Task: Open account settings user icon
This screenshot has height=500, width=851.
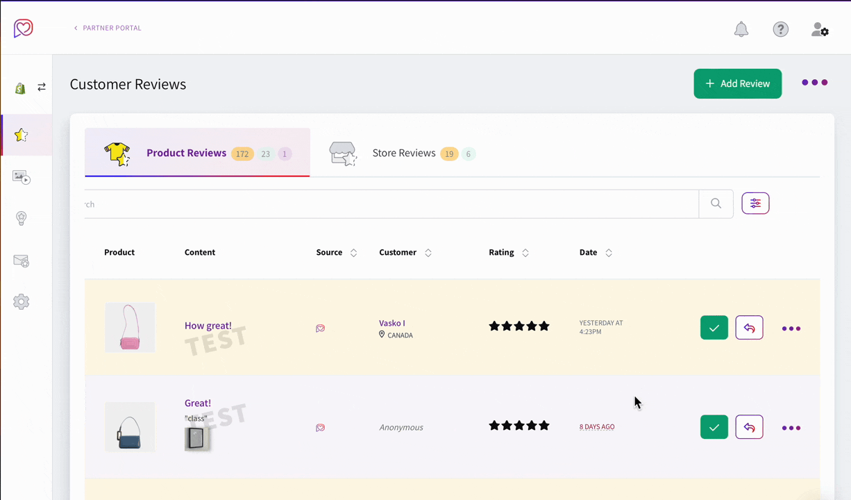Action: [x=820, y=29]
